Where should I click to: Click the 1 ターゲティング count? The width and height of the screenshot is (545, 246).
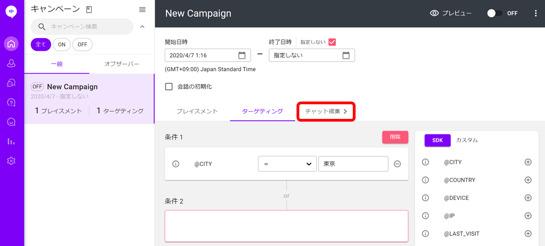120,111
